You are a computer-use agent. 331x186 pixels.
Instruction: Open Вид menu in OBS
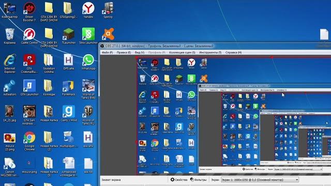pyautogui.click(x=140, y=52)
